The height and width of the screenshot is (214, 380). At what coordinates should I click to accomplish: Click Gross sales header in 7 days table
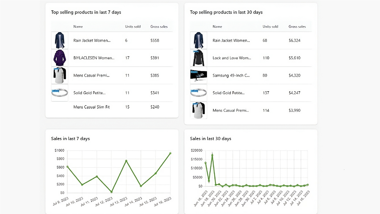coord(159,26)
